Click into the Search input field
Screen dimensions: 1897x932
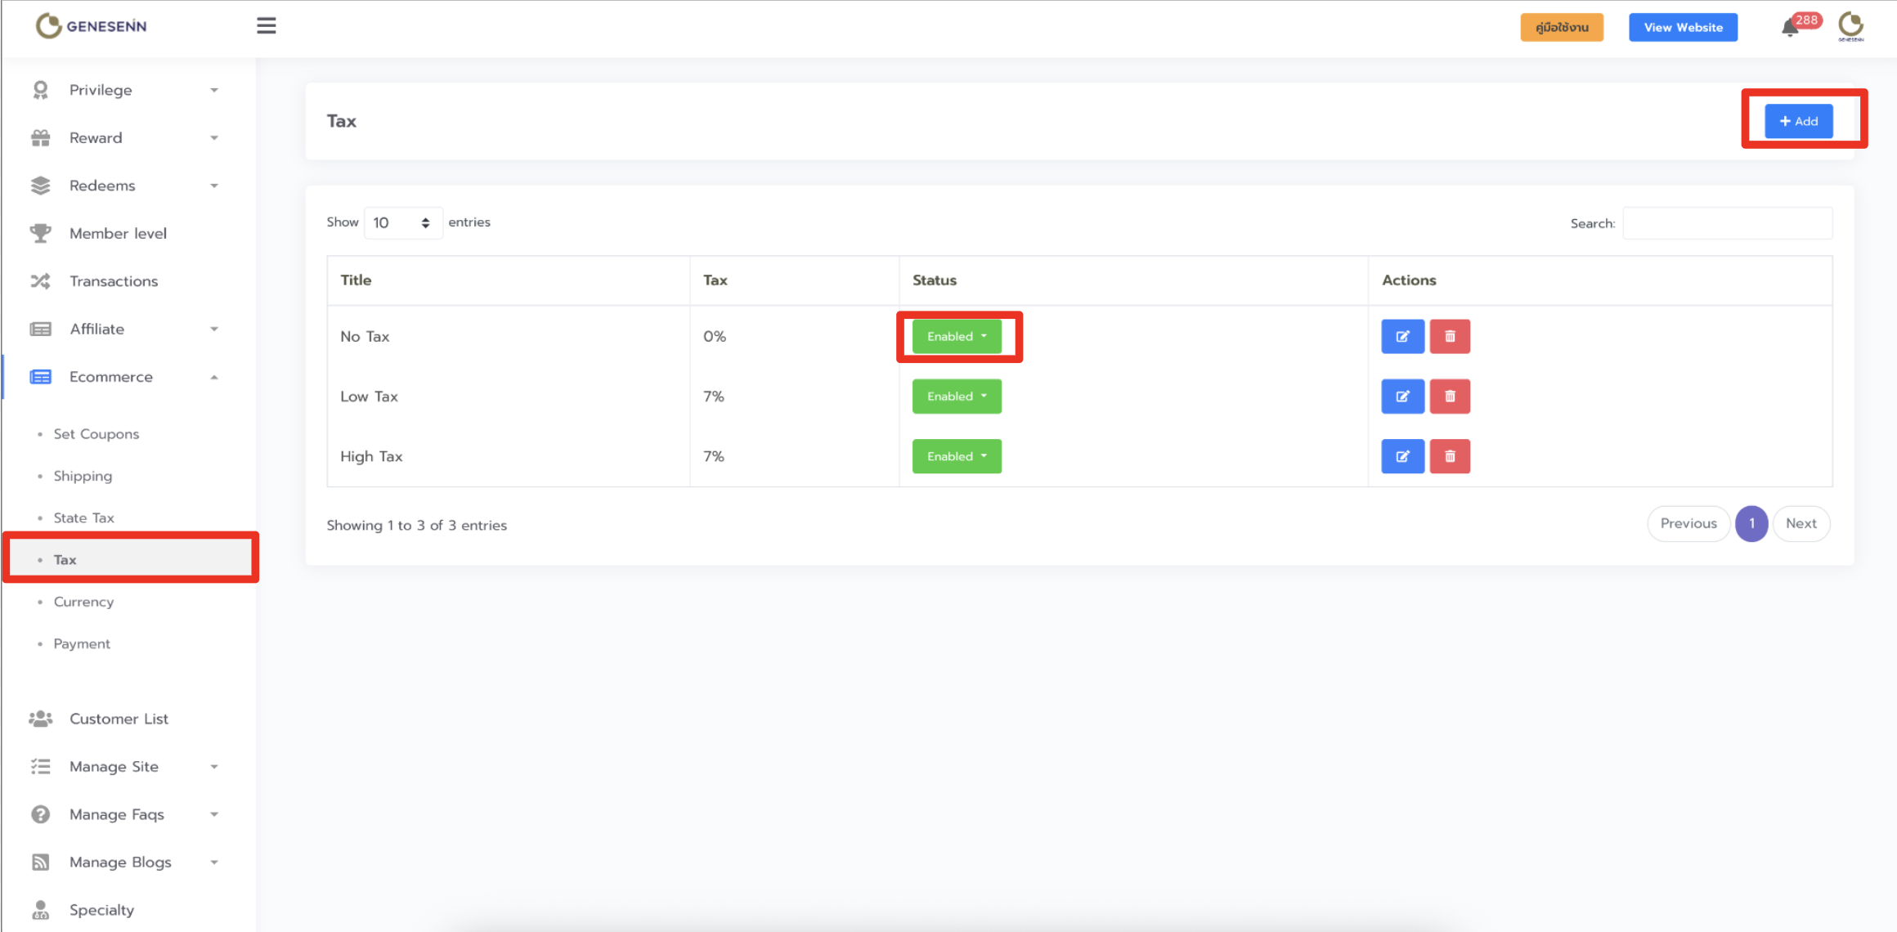tap(1727, 223)
